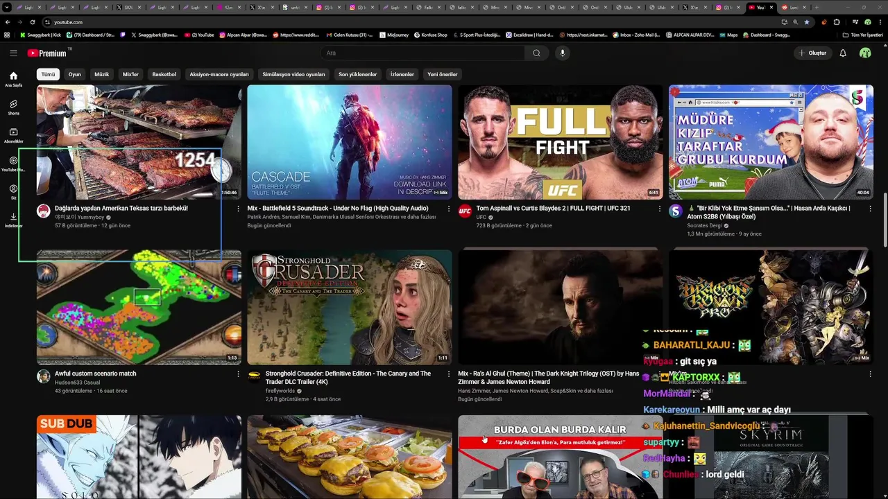Open the hamburger guide menu
The width and height of the screenshot is (888, 499).
13,53
